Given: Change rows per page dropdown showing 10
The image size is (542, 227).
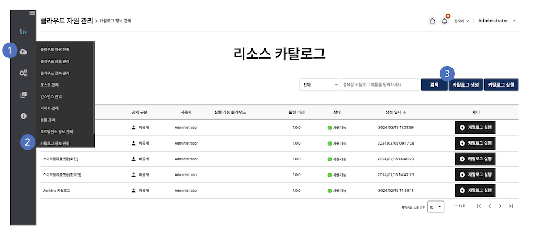Looking at the screenshot, I should coord(436,206).
